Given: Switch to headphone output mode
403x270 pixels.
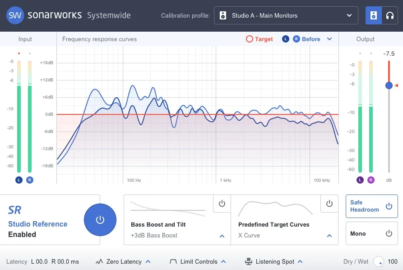Looking at the screenshot, I should [x=390, y=15].
